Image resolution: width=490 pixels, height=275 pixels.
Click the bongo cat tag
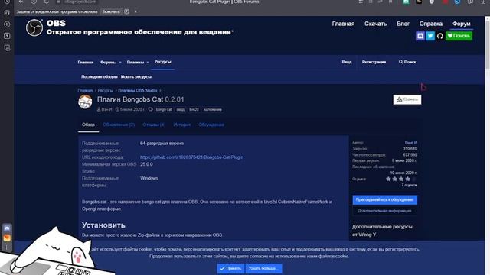[164, 110]
